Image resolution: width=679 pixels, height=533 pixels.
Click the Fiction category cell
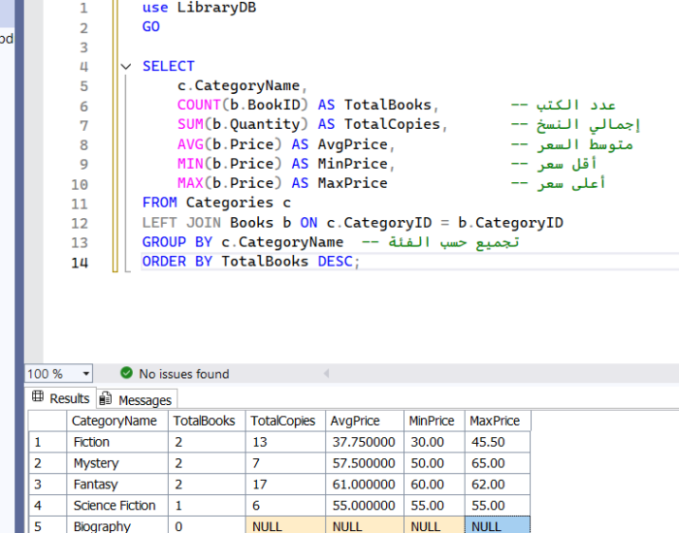coord(92,442)
